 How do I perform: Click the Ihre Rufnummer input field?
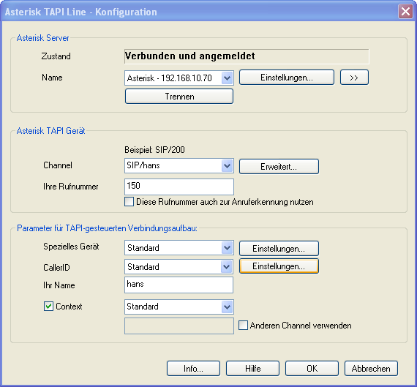coord(179,187)
